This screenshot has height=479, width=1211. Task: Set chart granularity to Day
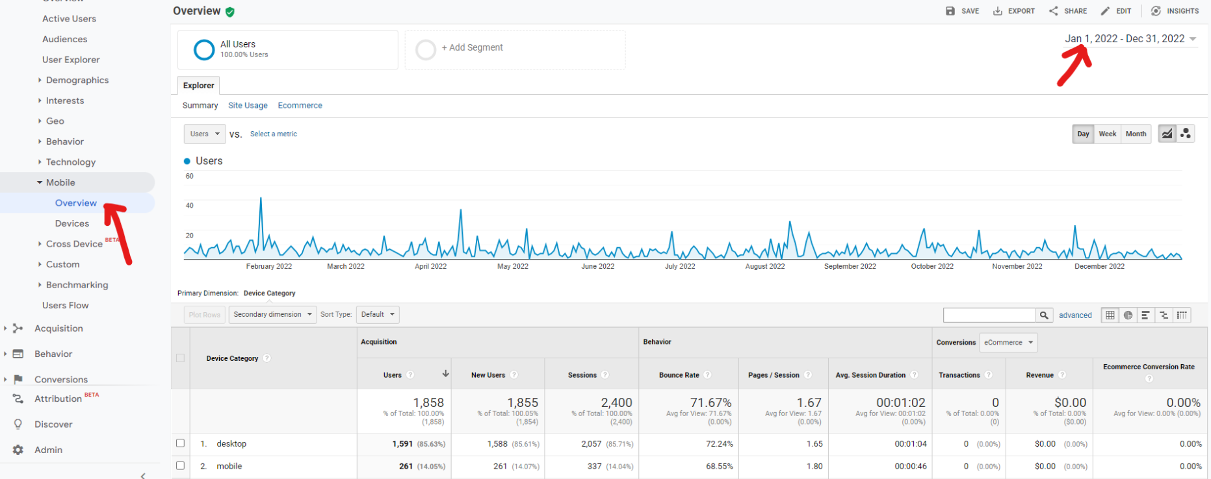coord(1083,134)
